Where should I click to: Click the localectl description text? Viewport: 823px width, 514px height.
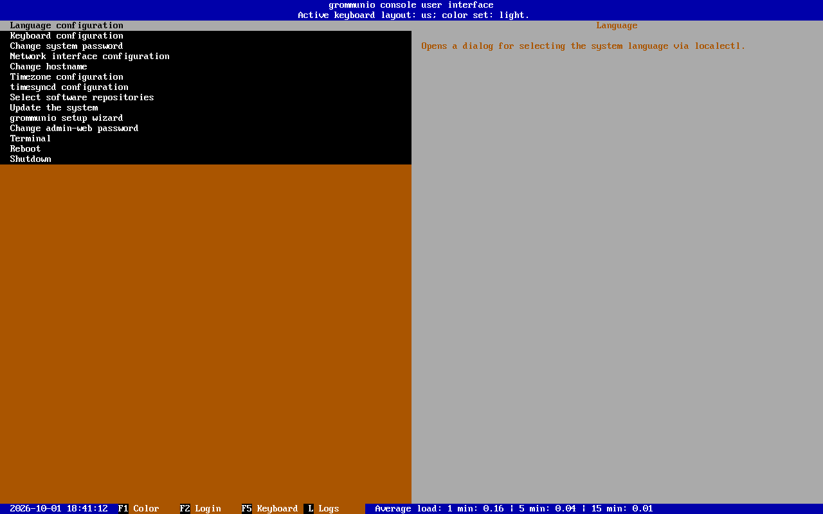tap(584, 46)
